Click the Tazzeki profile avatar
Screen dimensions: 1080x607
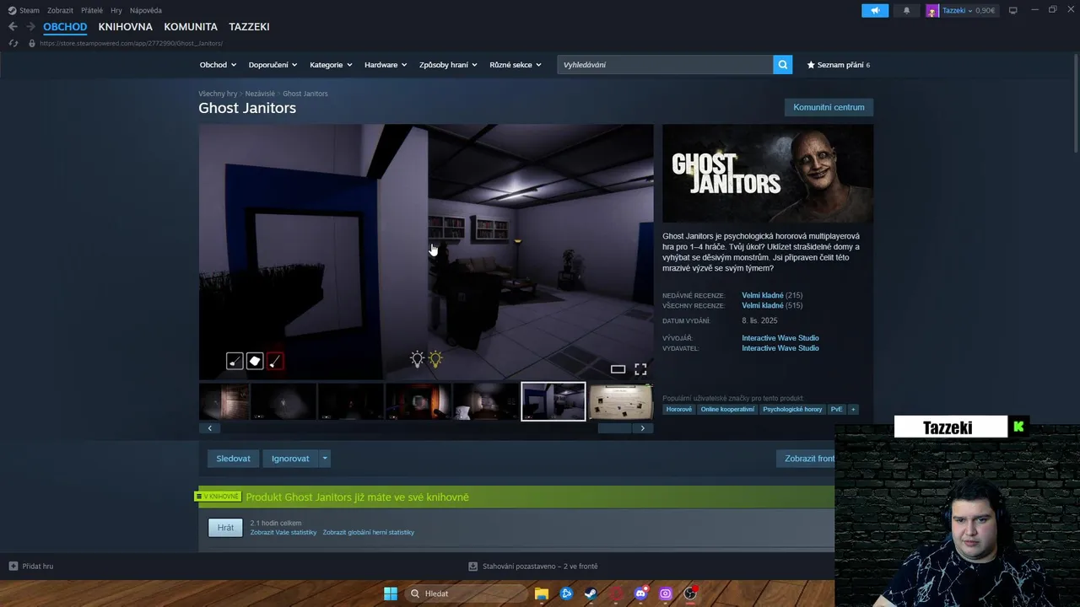click(932, 10)
